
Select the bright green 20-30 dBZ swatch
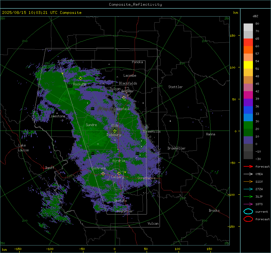[x=248, y=125]
